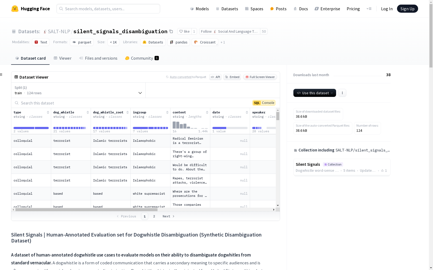The width and height of the screenshot is (433, 270).
Task: Sort the type column
Action: click(x=48, y=112)
